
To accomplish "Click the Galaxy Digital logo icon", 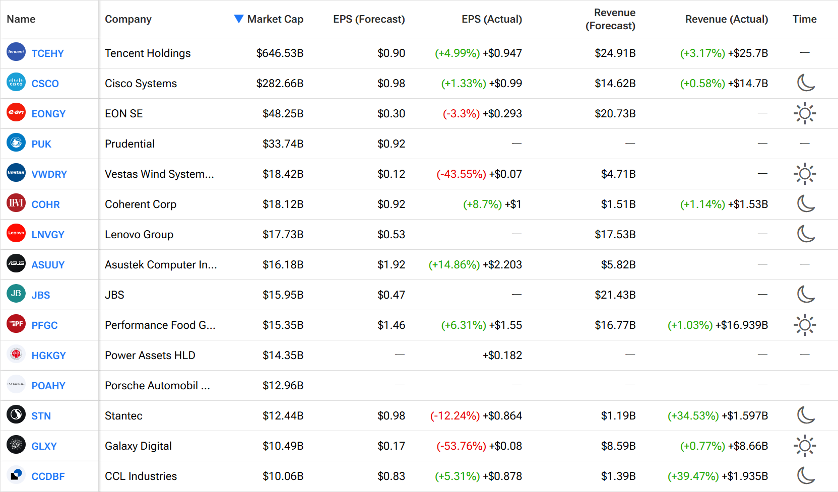I will click(x=16, y=445).
